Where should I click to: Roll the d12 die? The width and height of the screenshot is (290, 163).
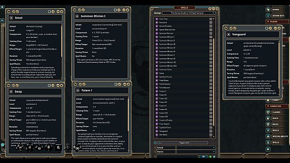tap(30, 147)
